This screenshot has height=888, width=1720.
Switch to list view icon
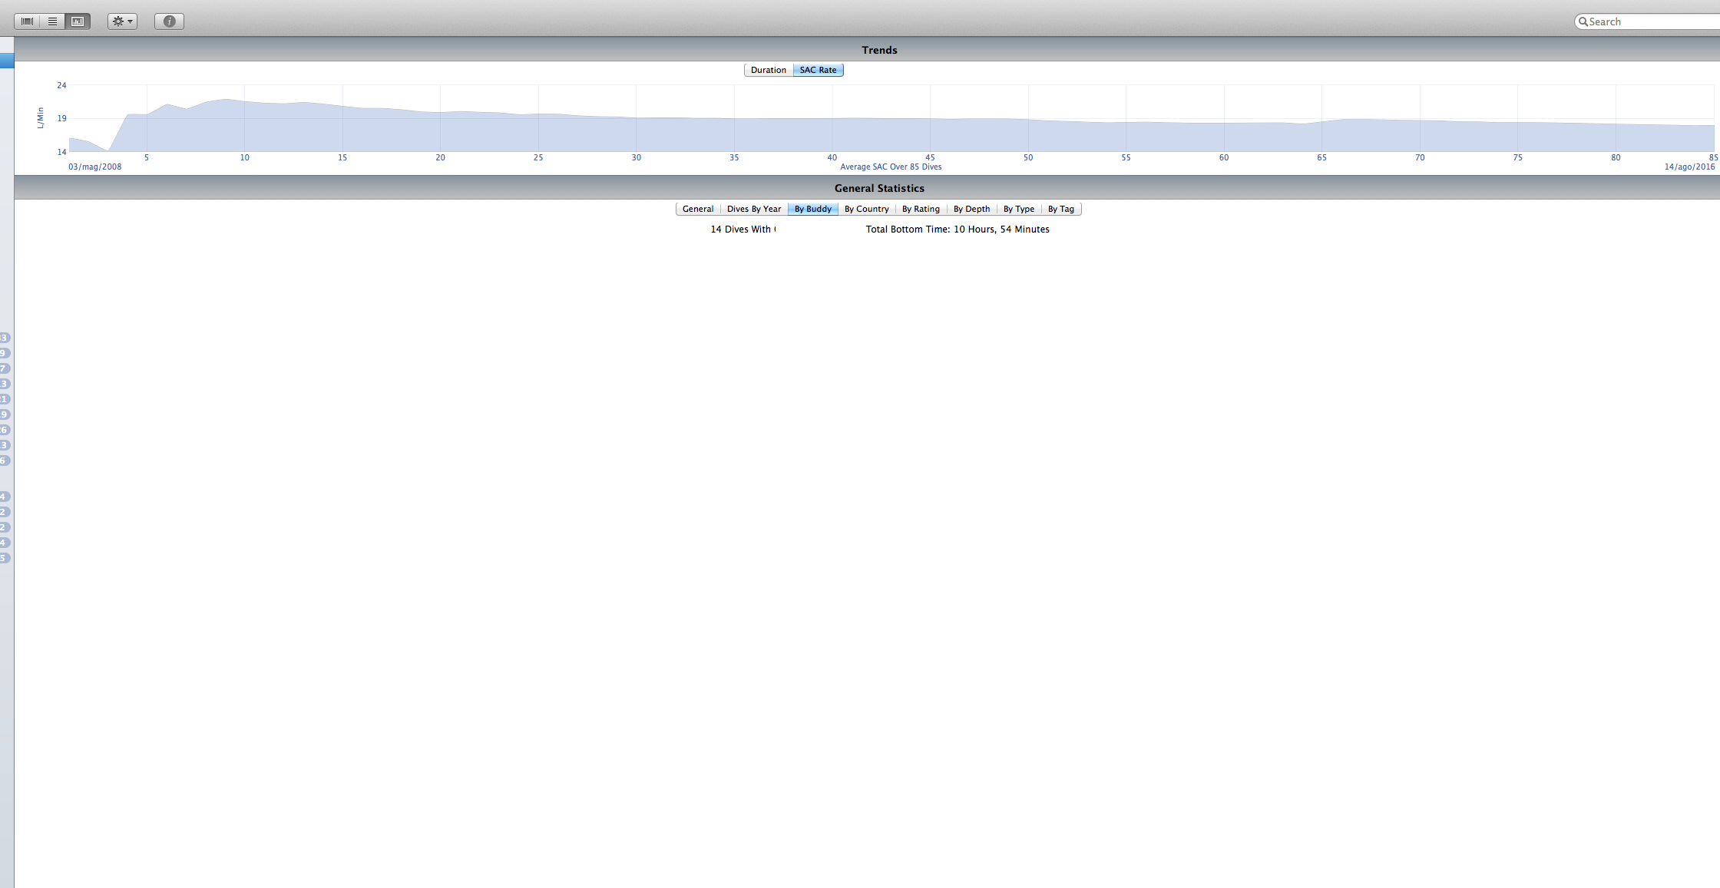tap(52, 21)
